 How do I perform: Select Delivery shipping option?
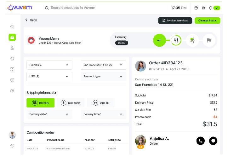pos(40,103)
